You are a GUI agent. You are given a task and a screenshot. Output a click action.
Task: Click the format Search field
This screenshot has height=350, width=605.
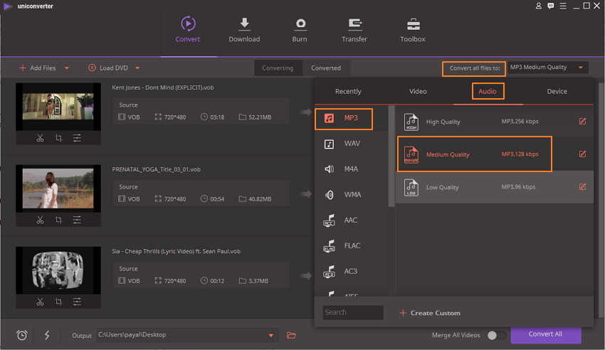(x=353, y=312)
